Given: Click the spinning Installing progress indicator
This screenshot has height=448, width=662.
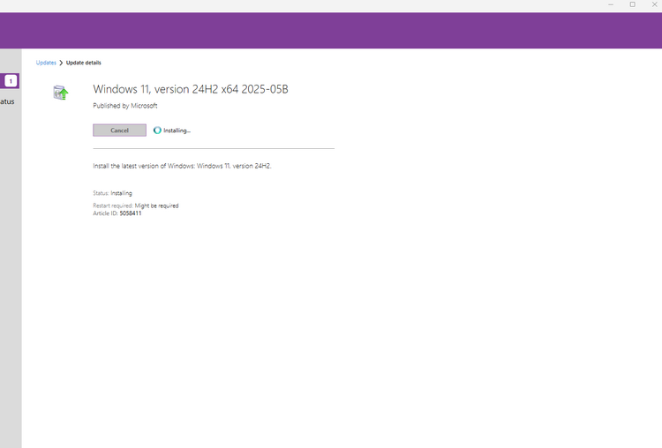Looking at the screenshot, I should click(x=157, y=131).
